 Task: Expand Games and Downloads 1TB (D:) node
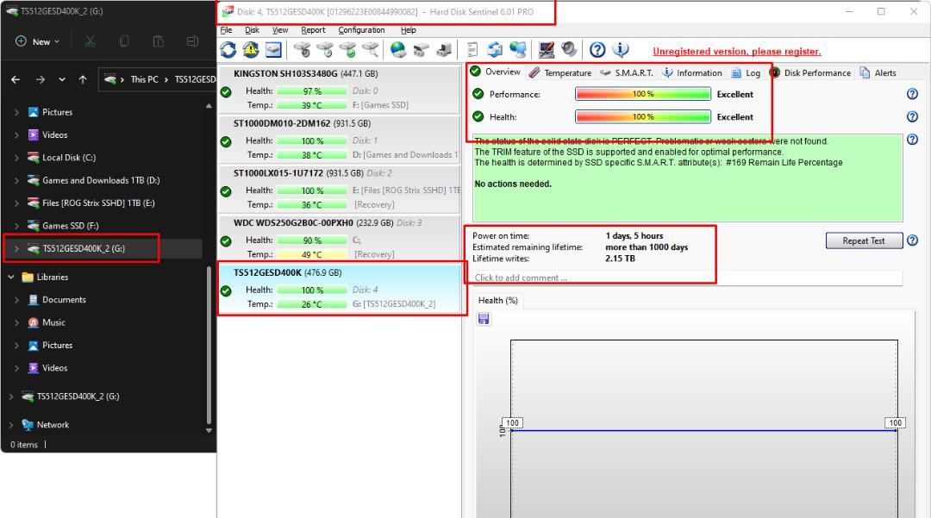point(16,180)
